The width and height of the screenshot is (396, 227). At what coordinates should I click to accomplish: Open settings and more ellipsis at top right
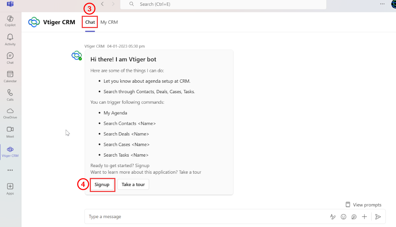[382, 4]
